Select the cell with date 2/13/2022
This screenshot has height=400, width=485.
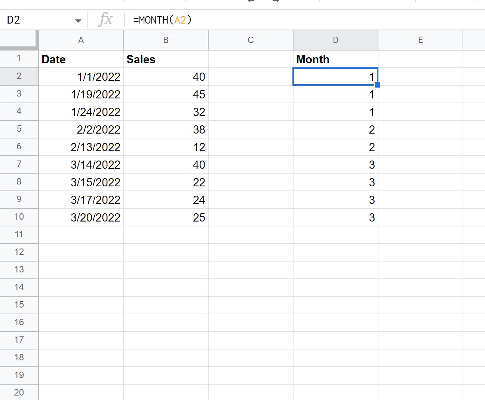click(x=81, y=147)
